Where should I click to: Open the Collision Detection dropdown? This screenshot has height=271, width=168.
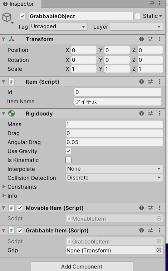coord(114,178)
